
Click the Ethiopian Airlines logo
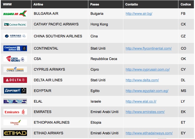pos(15,122)
